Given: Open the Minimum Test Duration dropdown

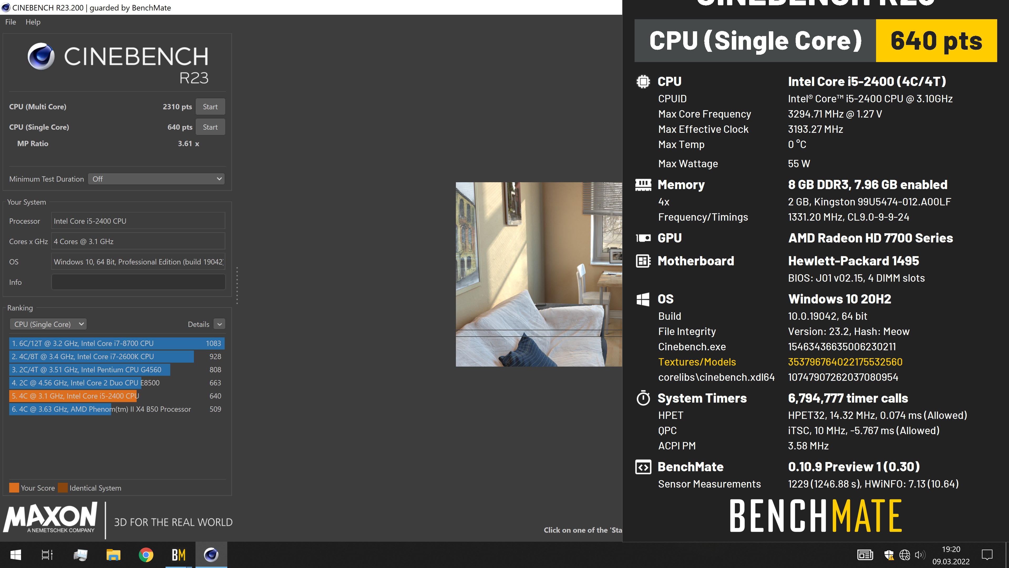Looking at the screenshot, I should (156, 179).
